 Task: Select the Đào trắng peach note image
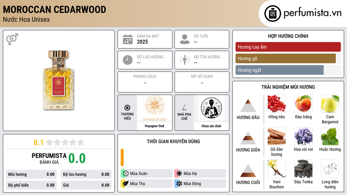pos(303,104)
